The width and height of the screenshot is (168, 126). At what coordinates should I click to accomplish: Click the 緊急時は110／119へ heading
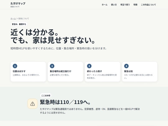pyautogui.click(x=65, y=102)
